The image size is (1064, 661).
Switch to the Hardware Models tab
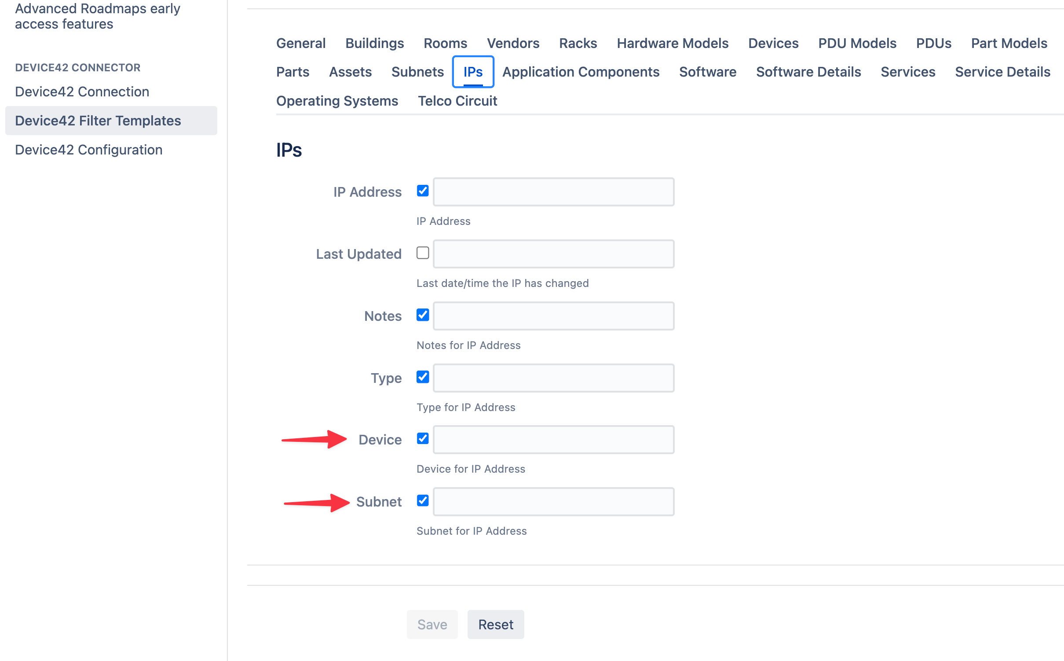pos(673,43)
